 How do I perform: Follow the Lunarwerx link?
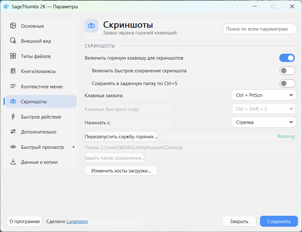[x=77, y=221]
